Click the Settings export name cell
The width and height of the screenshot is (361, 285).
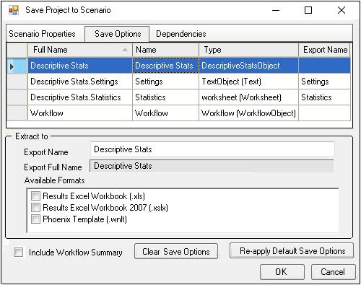[x=324, y=82]
